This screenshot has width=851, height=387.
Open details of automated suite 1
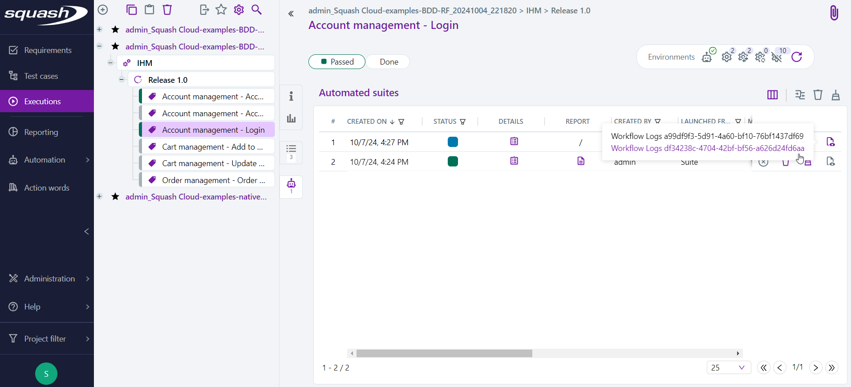point(514,142)
